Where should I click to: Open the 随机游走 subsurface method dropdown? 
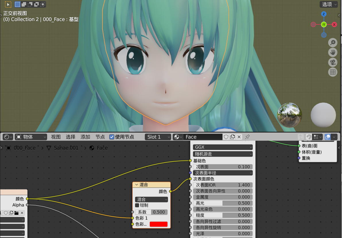tap(223, 154)
